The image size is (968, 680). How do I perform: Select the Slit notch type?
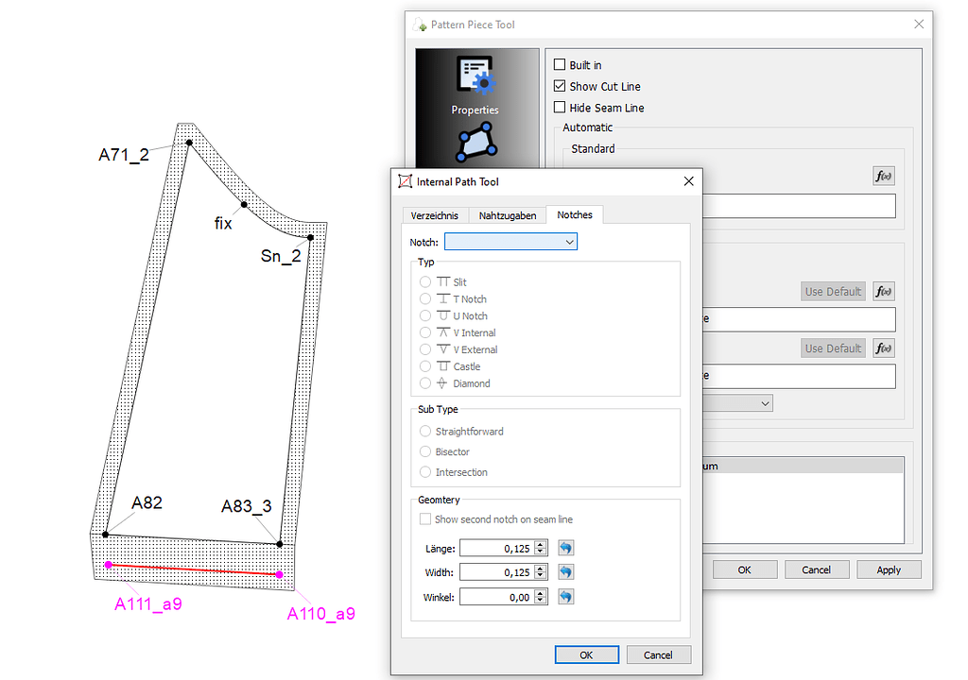427,281
